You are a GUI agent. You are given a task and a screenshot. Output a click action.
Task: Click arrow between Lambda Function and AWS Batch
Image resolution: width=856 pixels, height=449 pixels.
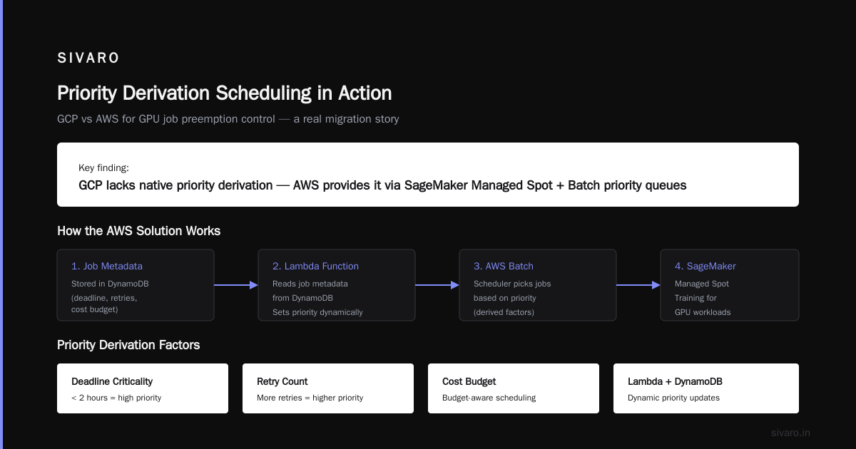(437, 285)
